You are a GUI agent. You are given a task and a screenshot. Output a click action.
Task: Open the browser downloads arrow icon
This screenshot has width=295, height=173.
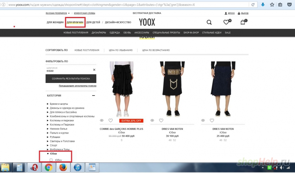click(x=263, y=5)
